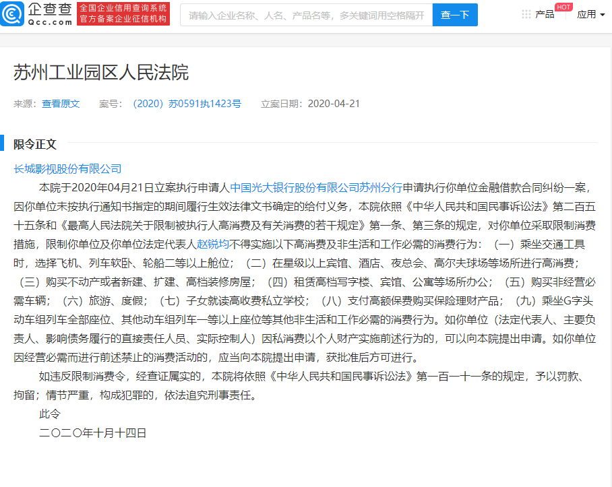
Task: Click the HOT badge
Action: click(563, 7)
